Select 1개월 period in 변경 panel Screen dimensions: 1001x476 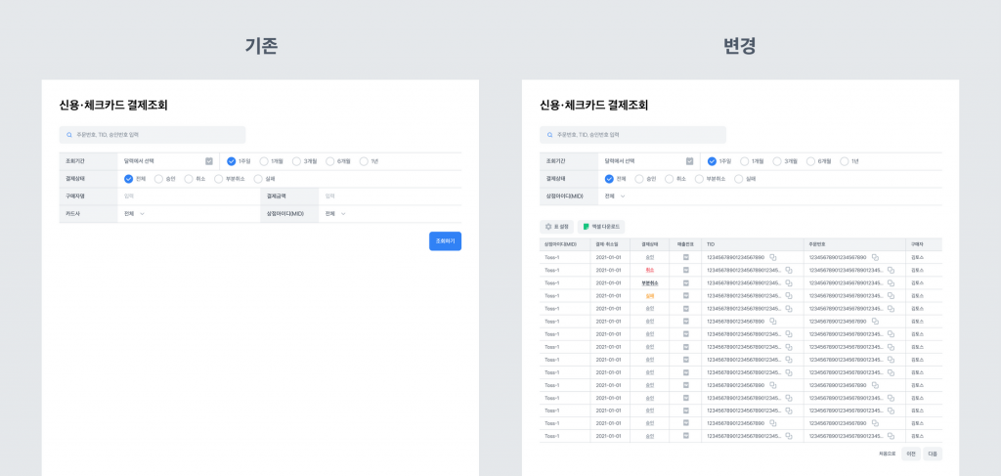[x=745, y=161]
